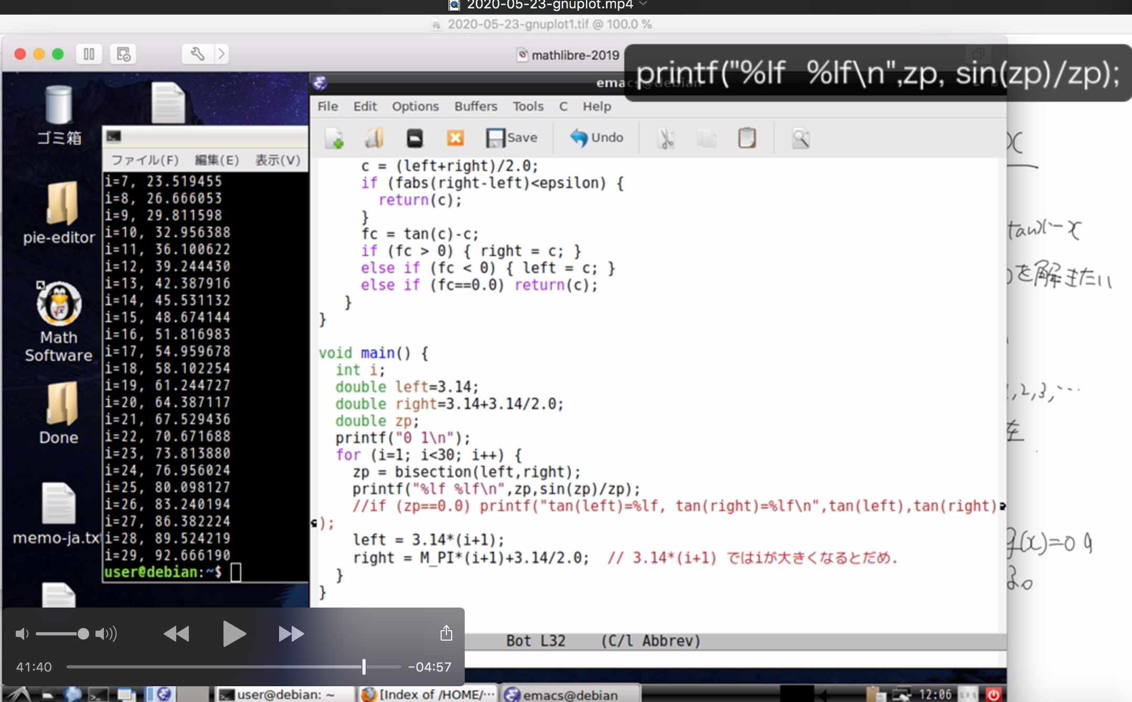Click the play button in video player
This screenshot has width=1132, height=702.
click(234, 634)
